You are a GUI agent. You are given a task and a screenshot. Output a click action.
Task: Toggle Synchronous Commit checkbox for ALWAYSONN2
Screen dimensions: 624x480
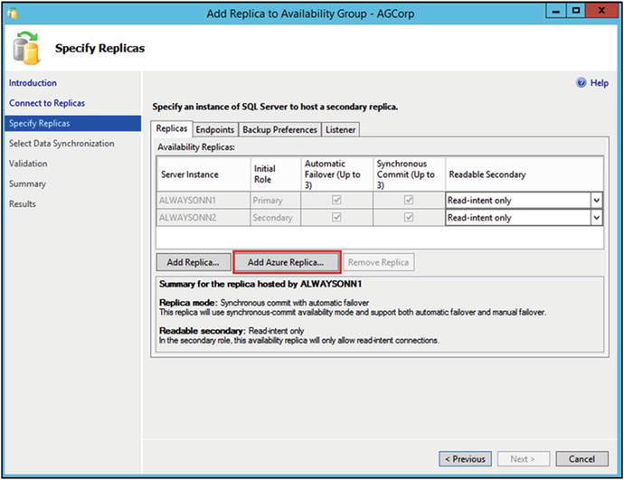click(408, 218)
